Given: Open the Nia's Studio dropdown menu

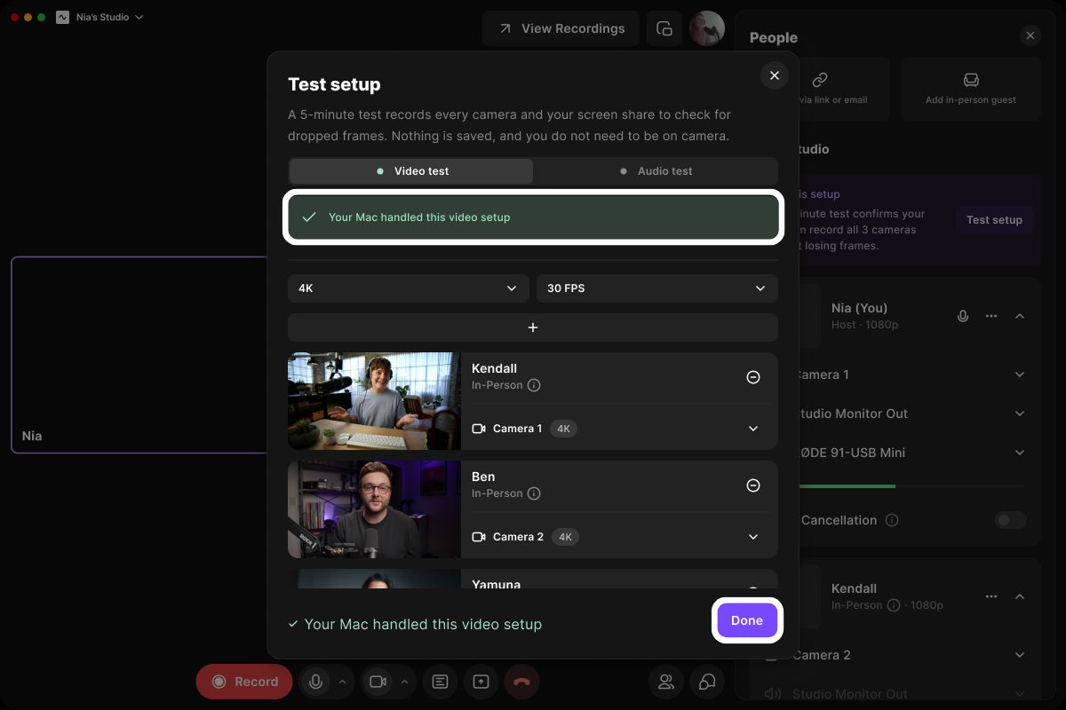Looking at the screenshot, I should [x=99, y=17].
